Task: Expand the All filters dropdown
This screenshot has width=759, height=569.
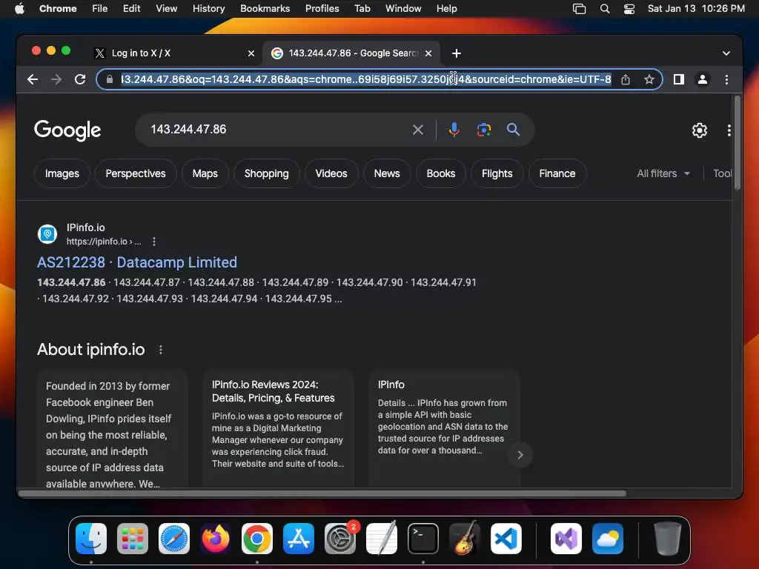Action: point(663,173)
